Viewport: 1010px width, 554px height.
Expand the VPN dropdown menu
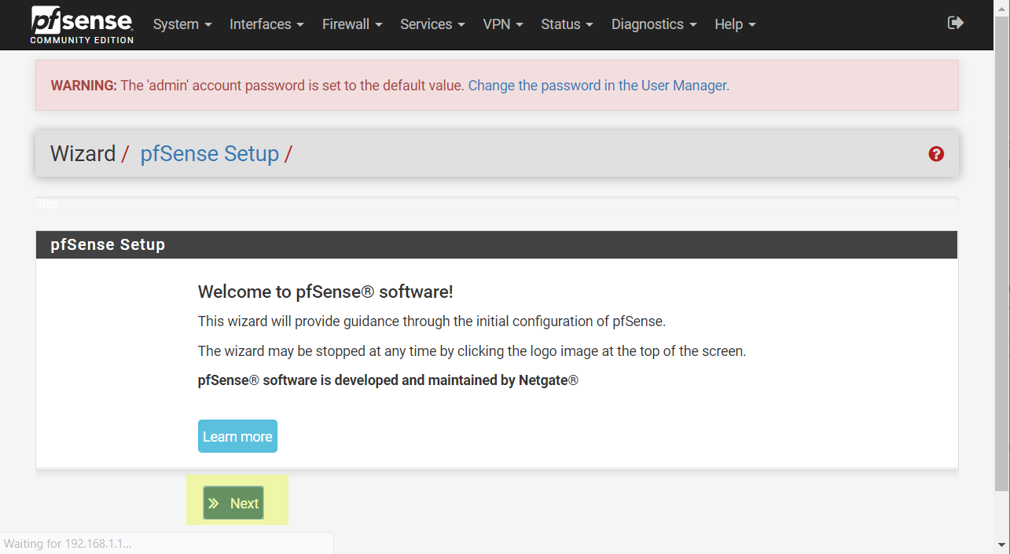coord(503,24)
